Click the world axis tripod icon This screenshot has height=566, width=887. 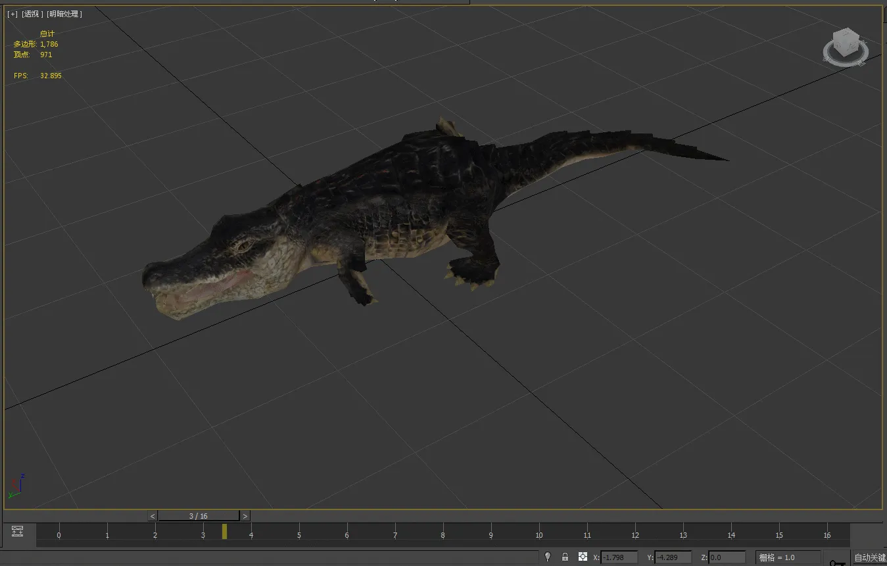(16, 486)
